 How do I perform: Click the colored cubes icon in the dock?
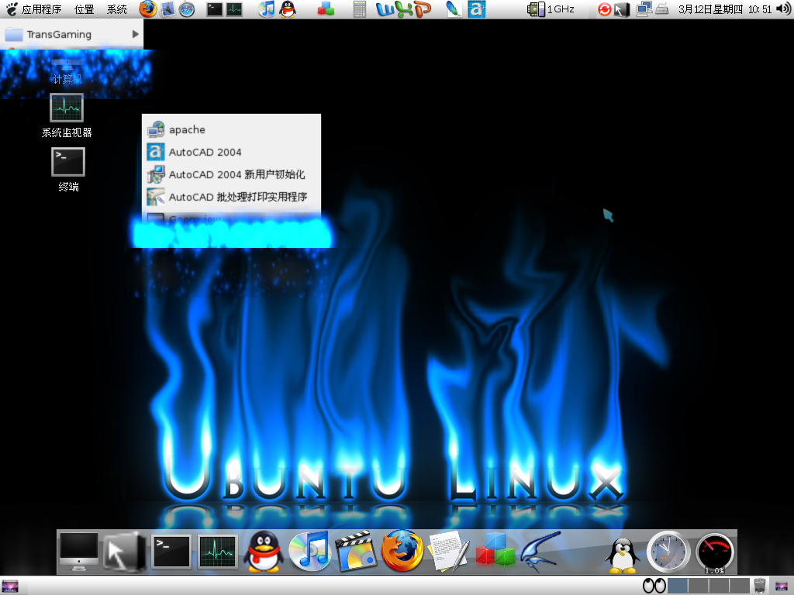tap(495, 551)
